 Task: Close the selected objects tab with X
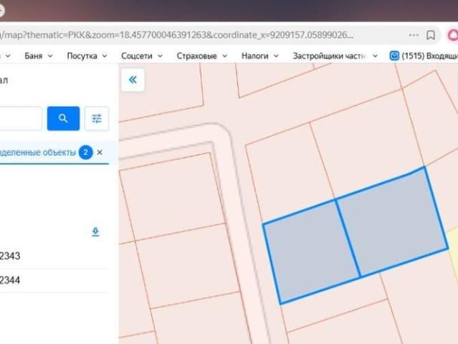(x=100, y=152)
